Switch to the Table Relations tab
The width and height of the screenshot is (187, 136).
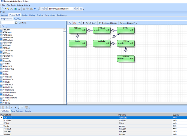(x=17, y=111)
